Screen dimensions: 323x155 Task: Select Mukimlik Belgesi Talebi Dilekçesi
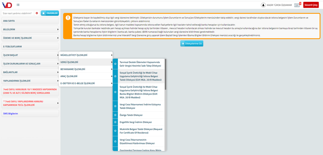point(141,131)
